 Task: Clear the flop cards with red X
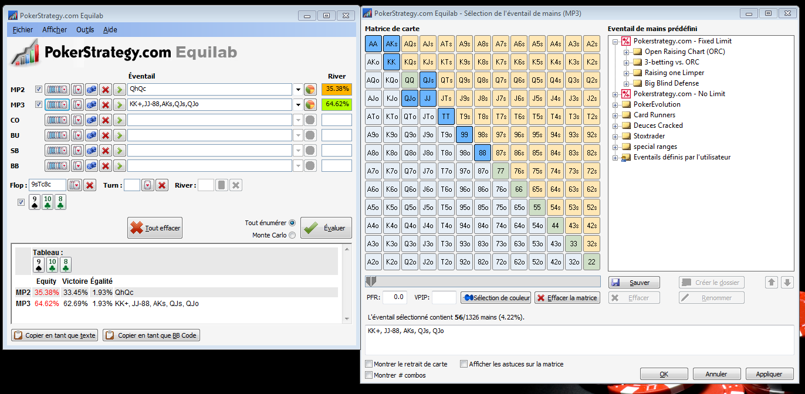90,185
